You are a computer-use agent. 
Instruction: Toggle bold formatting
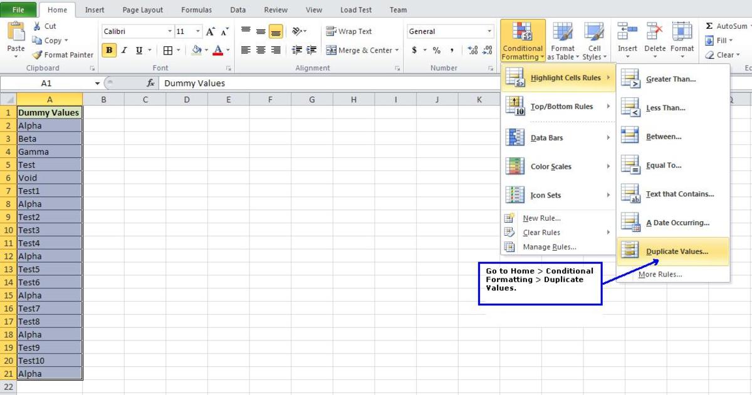tap(110, 50)
